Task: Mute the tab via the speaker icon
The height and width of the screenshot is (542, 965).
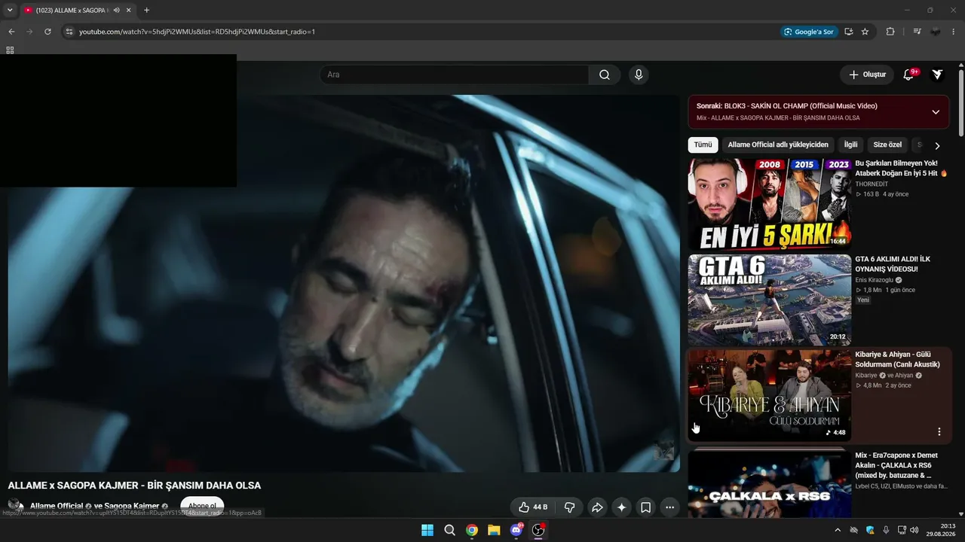Action: coord(117,11)
